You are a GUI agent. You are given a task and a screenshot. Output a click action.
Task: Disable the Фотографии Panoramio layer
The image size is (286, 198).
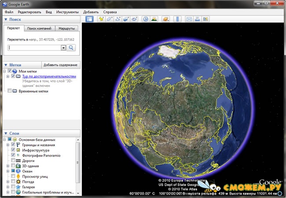pos(13,155)
